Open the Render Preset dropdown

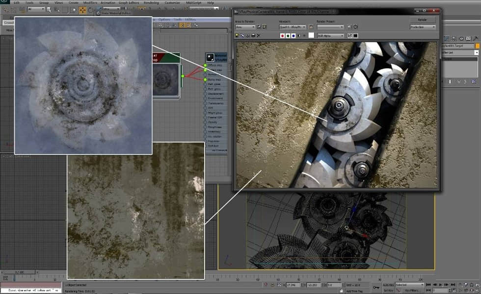tap(330, 27)
